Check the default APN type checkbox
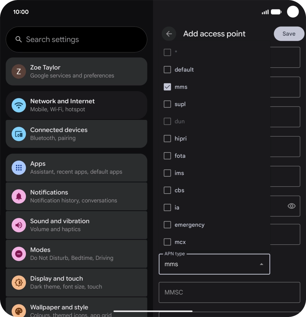 point(167,69)
